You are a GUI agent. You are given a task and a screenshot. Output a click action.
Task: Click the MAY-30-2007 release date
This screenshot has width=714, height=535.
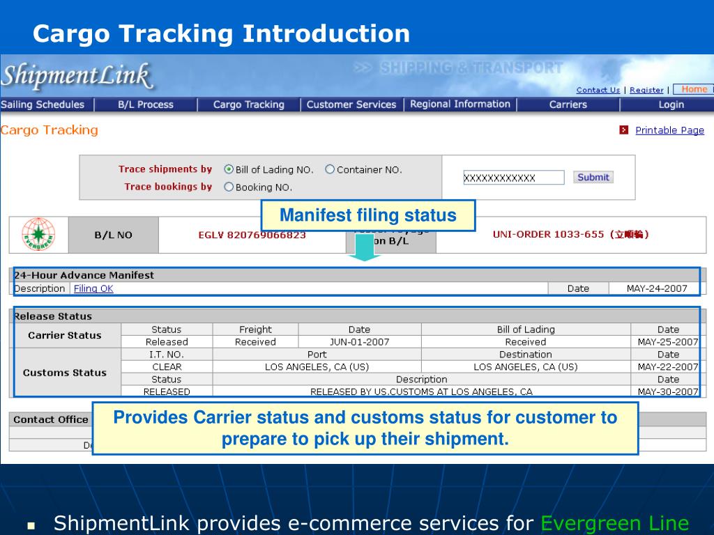[668, 391]
